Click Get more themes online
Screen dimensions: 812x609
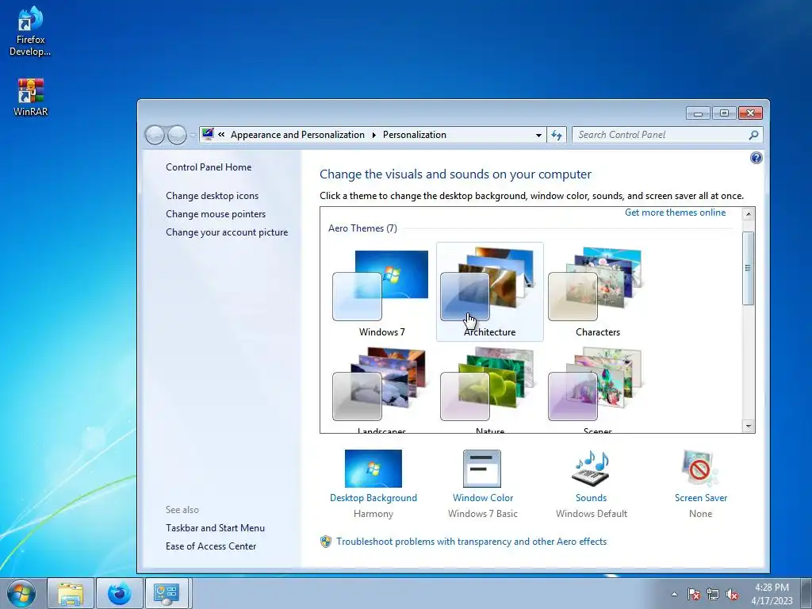675,213
